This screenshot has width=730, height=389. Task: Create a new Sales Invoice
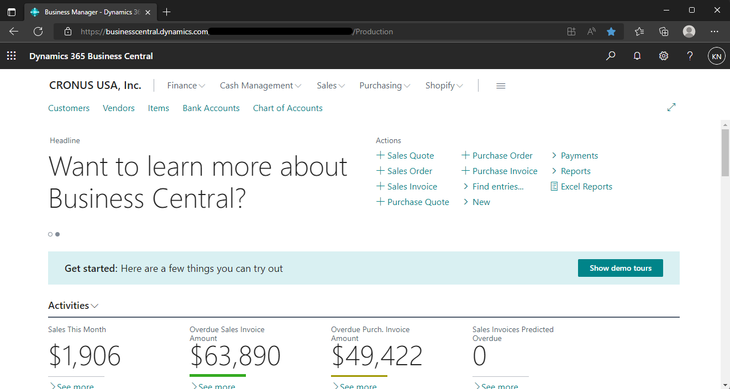click(x=407, y=187)
